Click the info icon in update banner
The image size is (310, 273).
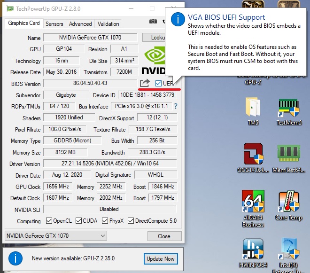tap(15, 258)
